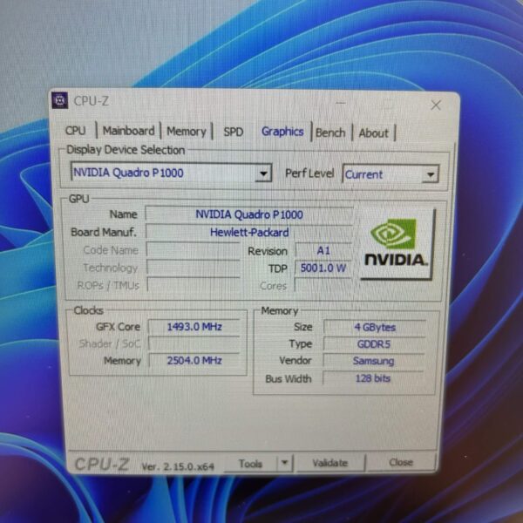The height and width of the screenshot is (523, 523).
Task: Open the Mainboard tab
Action: [x=128, y=131]
